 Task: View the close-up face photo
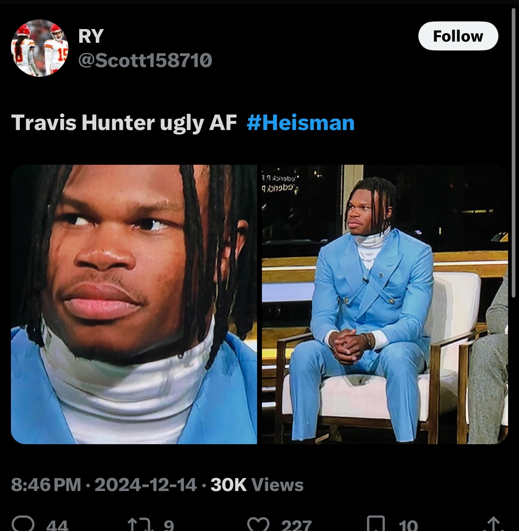coord(134,304)
